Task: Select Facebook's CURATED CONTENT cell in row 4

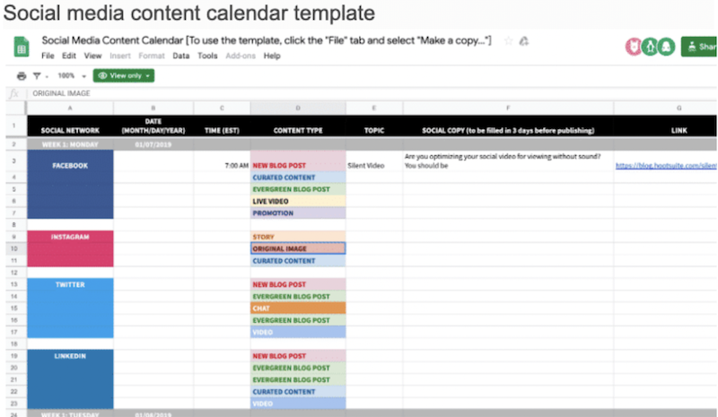Action: [x=298, y=178]
